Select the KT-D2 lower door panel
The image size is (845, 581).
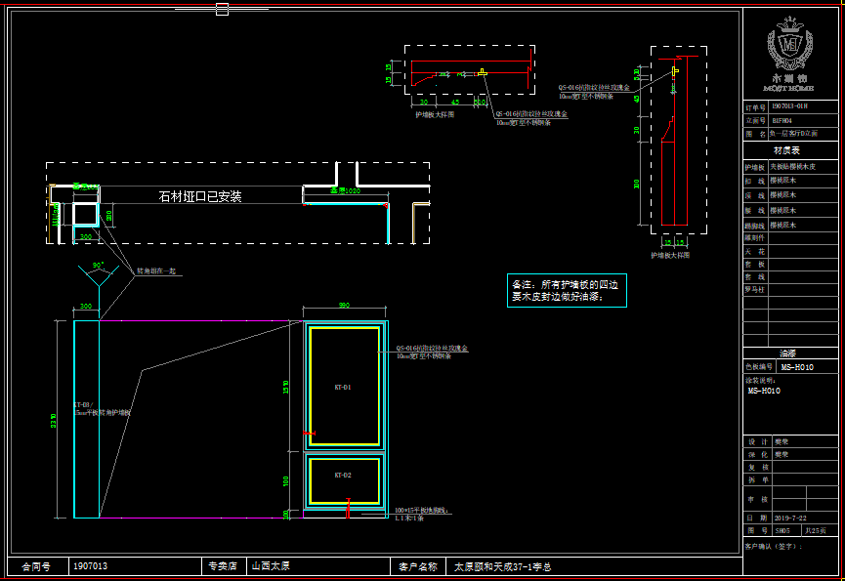pyautogui.click(x=344, y=477)
